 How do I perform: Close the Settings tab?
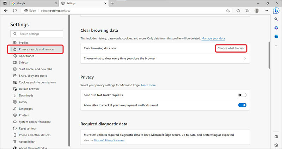pyautogui.click(x=105, y=3)
